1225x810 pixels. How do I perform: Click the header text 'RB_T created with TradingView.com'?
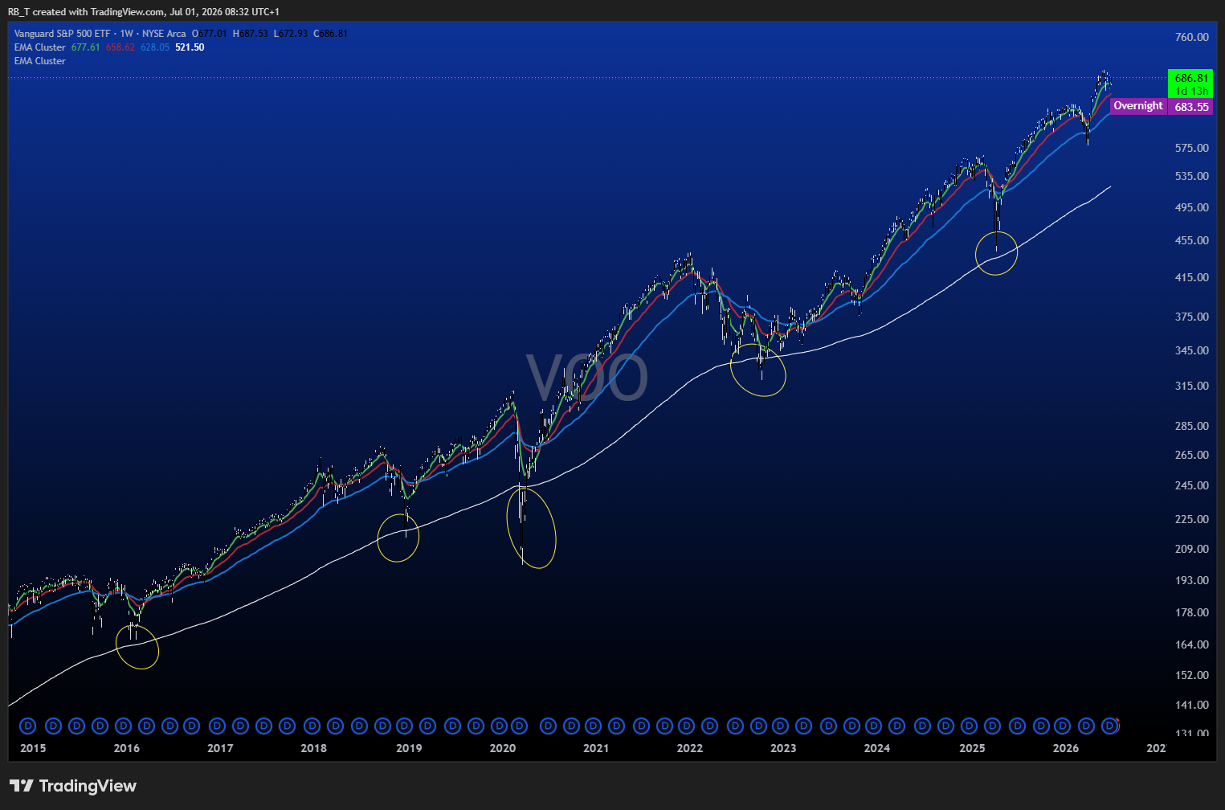86,12
